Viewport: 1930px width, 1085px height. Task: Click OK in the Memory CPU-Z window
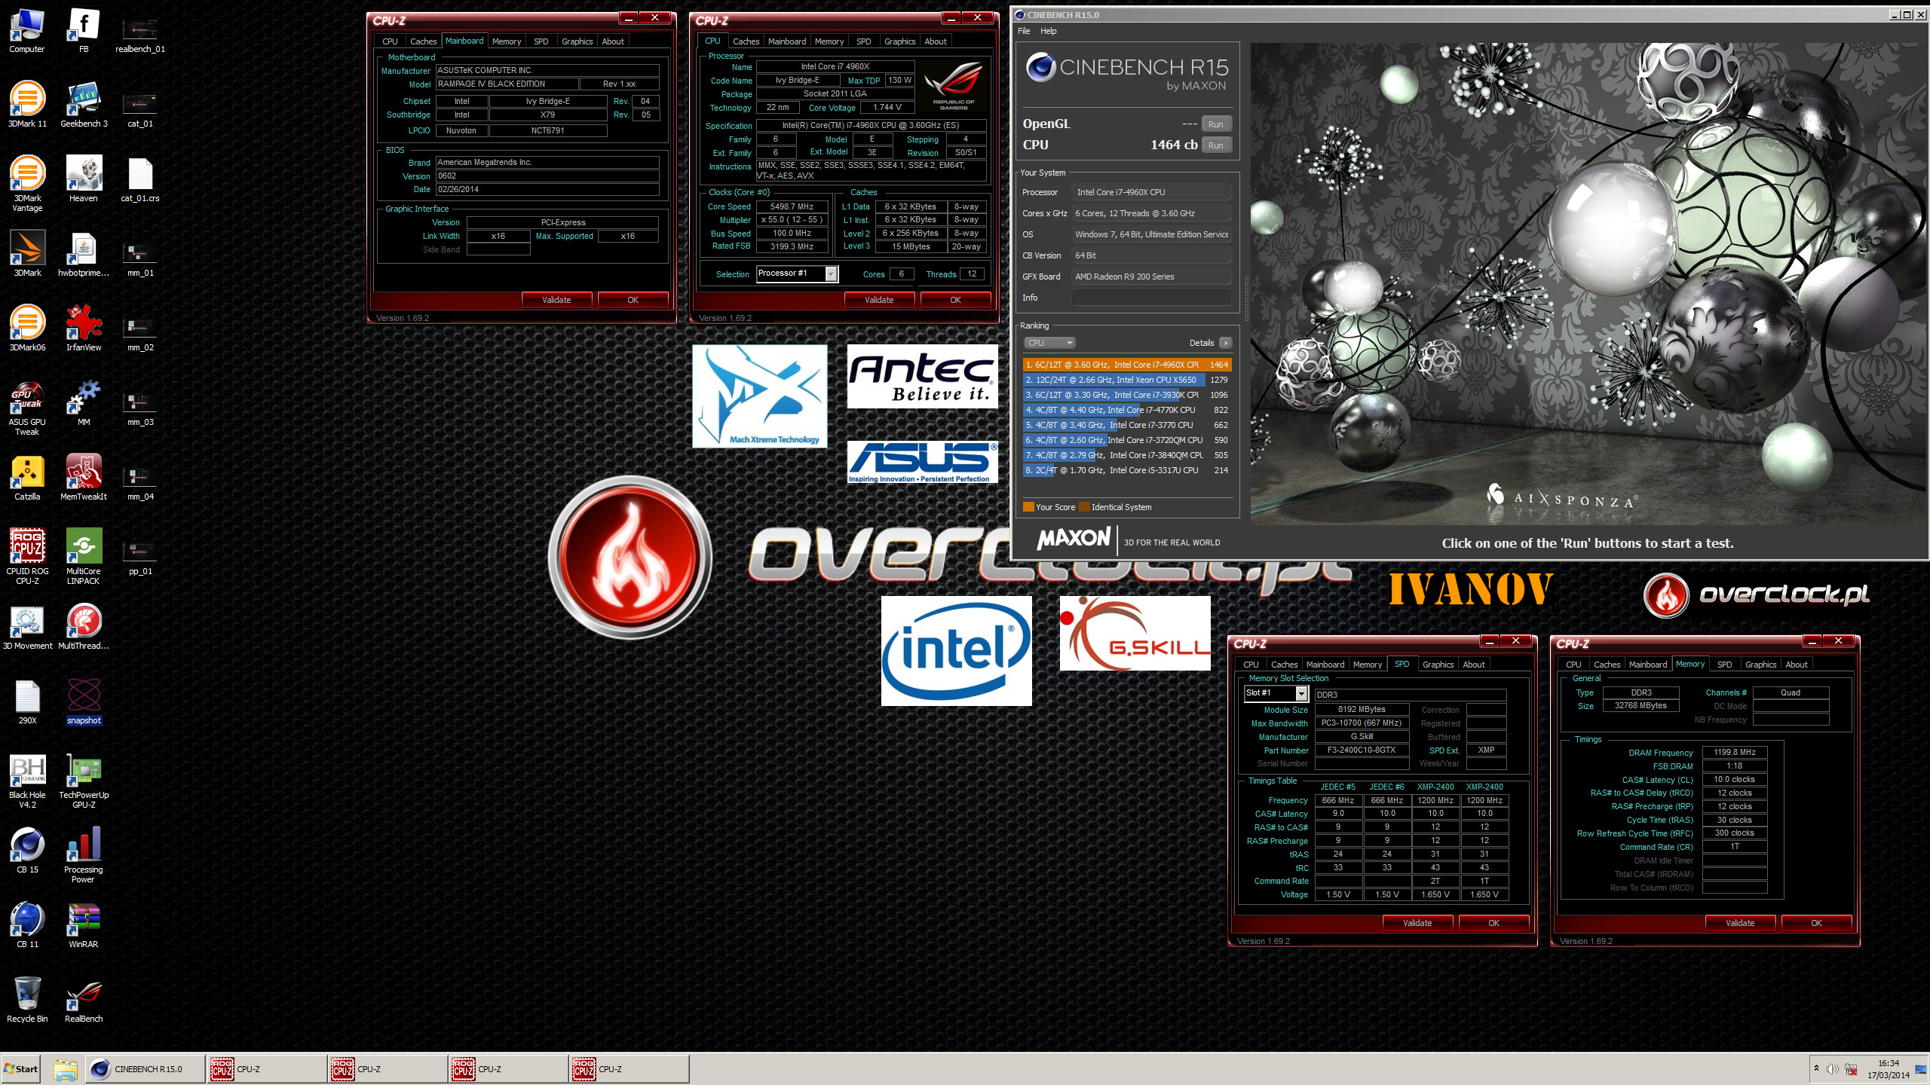(1816, 923)
